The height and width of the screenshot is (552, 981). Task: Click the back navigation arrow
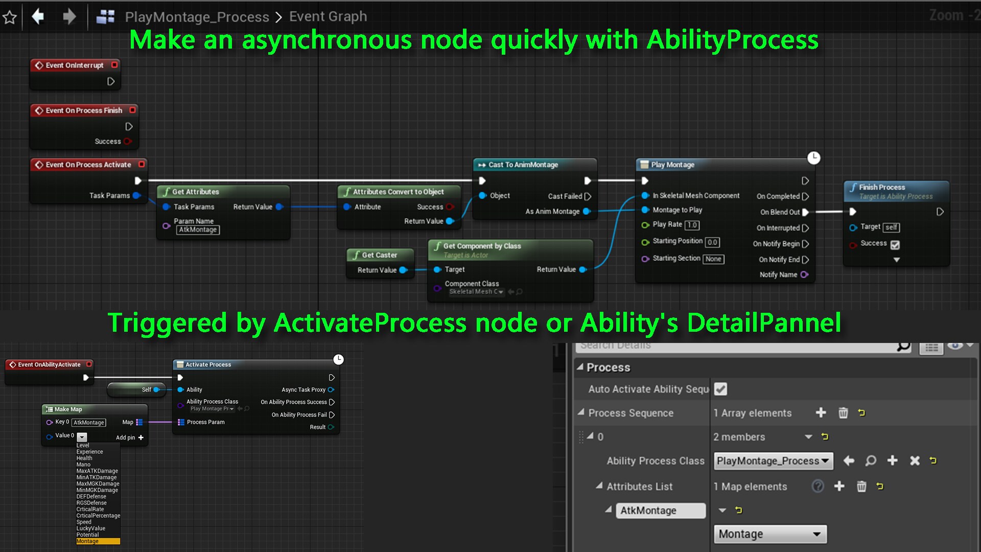(x=38, y=16)
